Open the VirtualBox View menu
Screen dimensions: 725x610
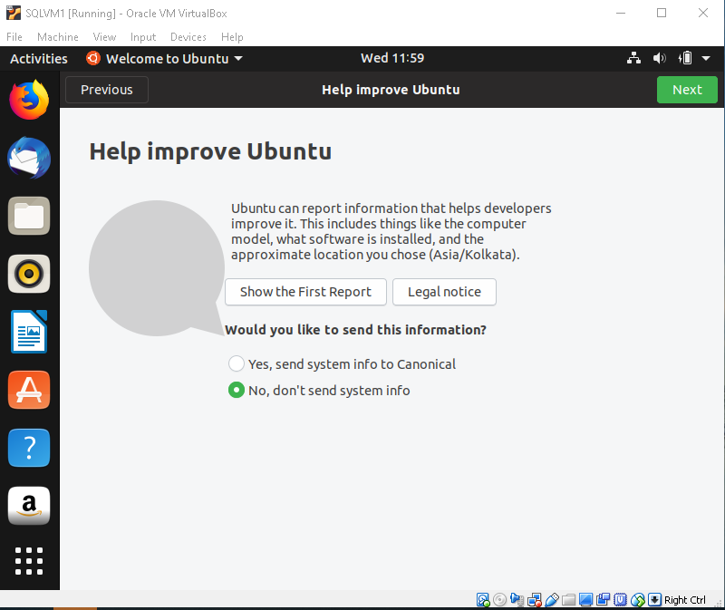[x=104, y=37]
